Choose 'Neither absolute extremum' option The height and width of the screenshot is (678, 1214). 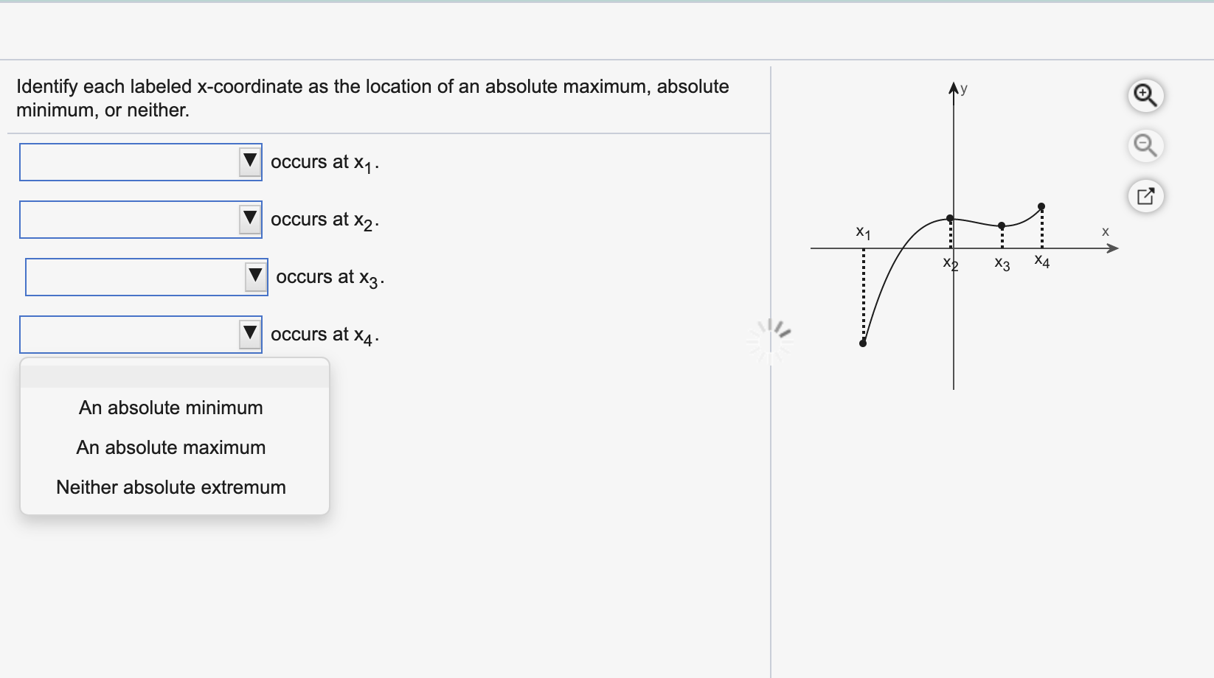pos(171,487)
